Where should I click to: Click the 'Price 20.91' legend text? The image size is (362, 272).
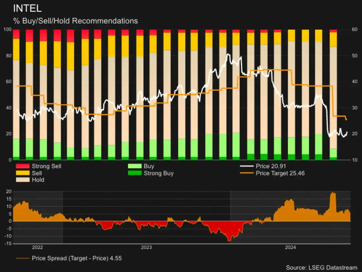(x=271, y=166)
